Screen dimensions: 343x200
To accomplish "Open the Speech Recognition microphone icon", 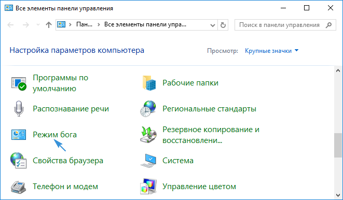I will click(x=19, y=108).
